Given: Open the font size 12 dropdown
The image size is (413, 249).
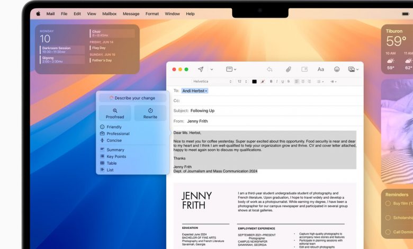Looking at the screenshot, I should click(242, 82).
